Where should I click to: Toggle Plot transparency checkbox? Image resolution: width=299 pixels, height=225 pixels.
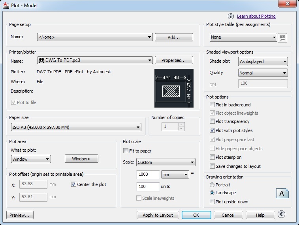(212, 121)
